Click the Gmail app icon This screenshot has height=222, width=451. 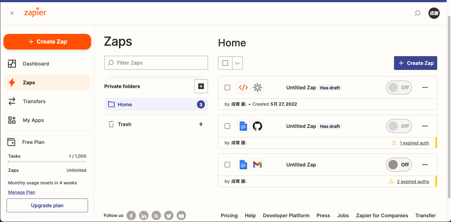coord(257,165)
